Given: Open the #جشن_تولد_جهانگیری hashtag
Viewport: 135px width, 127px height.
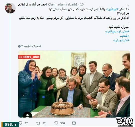Looking at the screenshot, I should [x=117, y=31].
